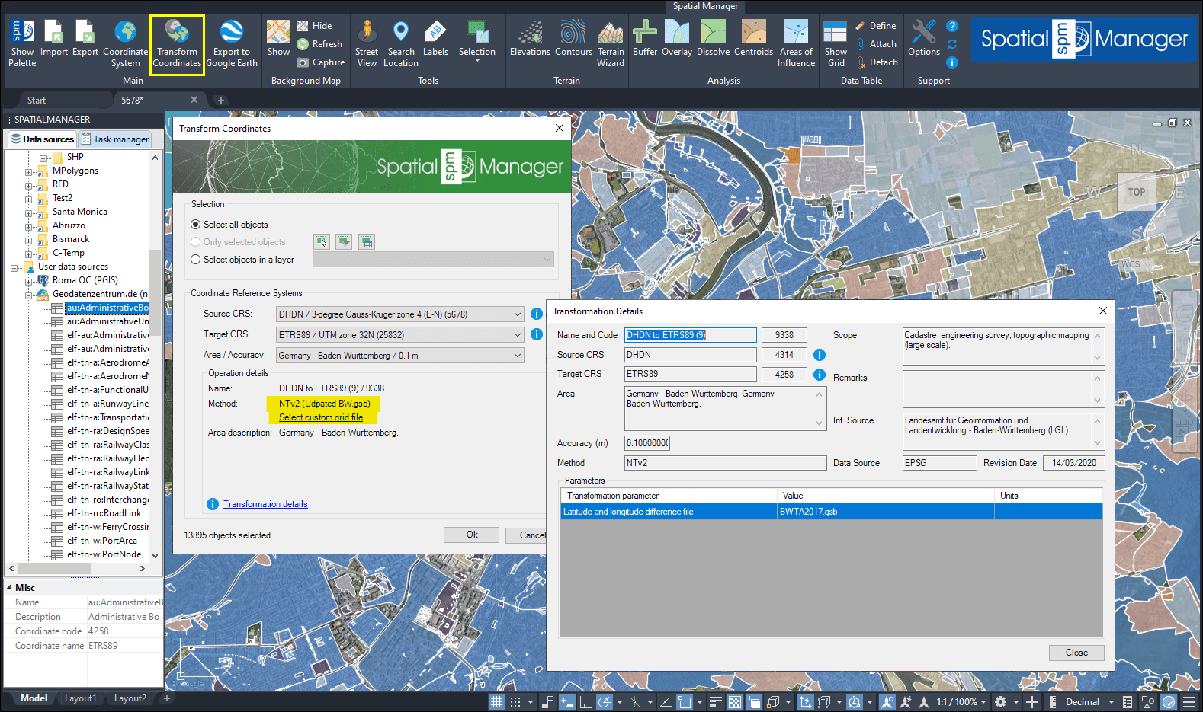This screenshot has height=712, width=1203.
Task: Switch to the Task manager tab
Action: point(115,139)
